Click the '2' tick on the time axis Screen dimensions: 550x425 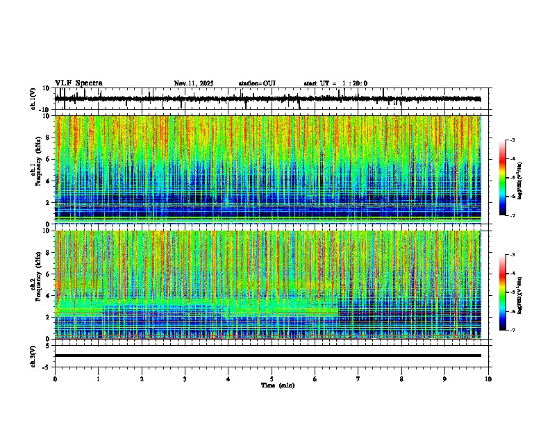[x=142, y=379]
